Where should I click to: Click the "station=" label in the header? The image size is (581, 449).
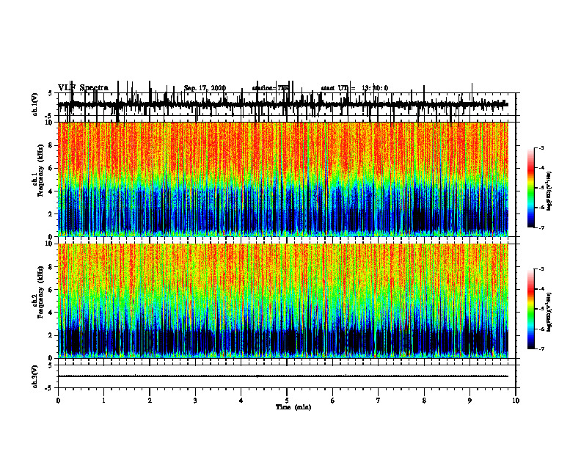coord(265,88)
